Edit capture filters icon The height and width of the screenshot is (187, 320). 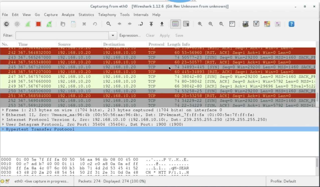pyautogui.click(x=245, y=24)
